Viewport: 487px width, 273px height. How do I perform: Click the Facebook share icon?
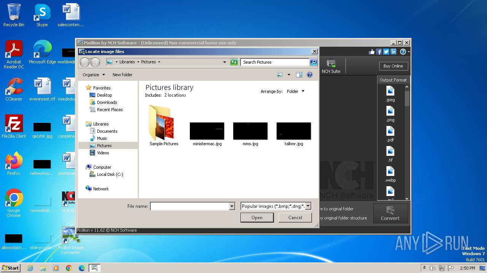[x=379, y=52]
